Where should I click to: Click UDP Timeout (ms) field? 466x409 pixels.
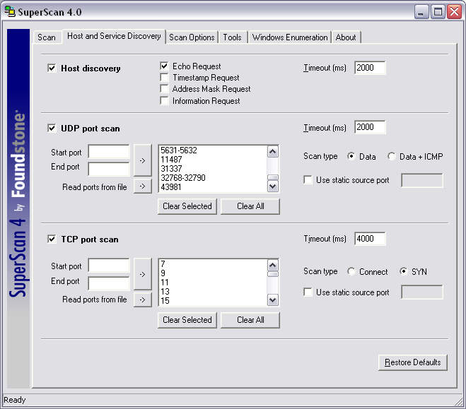click(x=370, y=127)
